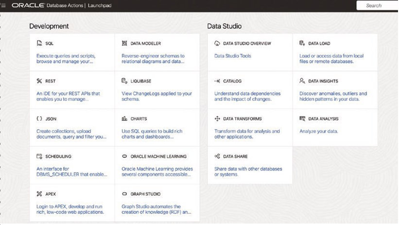Open the JSON card title

[51, 119]
